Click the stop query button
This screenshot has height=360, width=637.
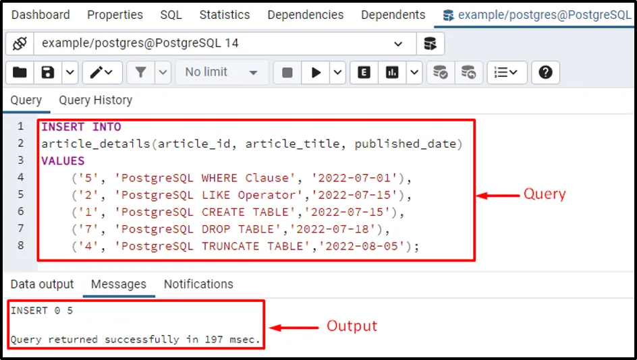click(287, 73)
